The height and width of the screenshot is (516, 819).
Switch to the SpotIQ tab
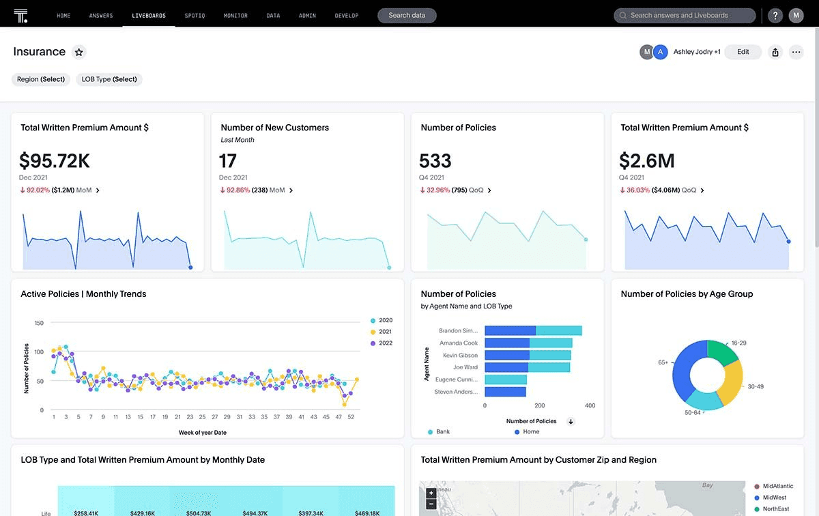tap(195, 15)
